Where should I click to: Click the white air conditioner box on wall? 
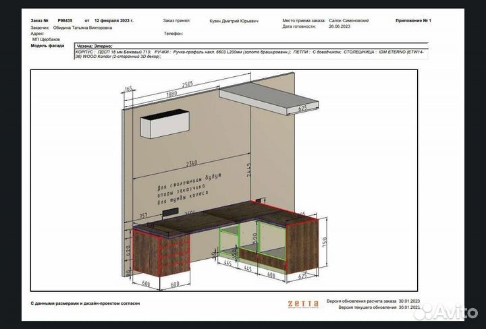point(165,125)
